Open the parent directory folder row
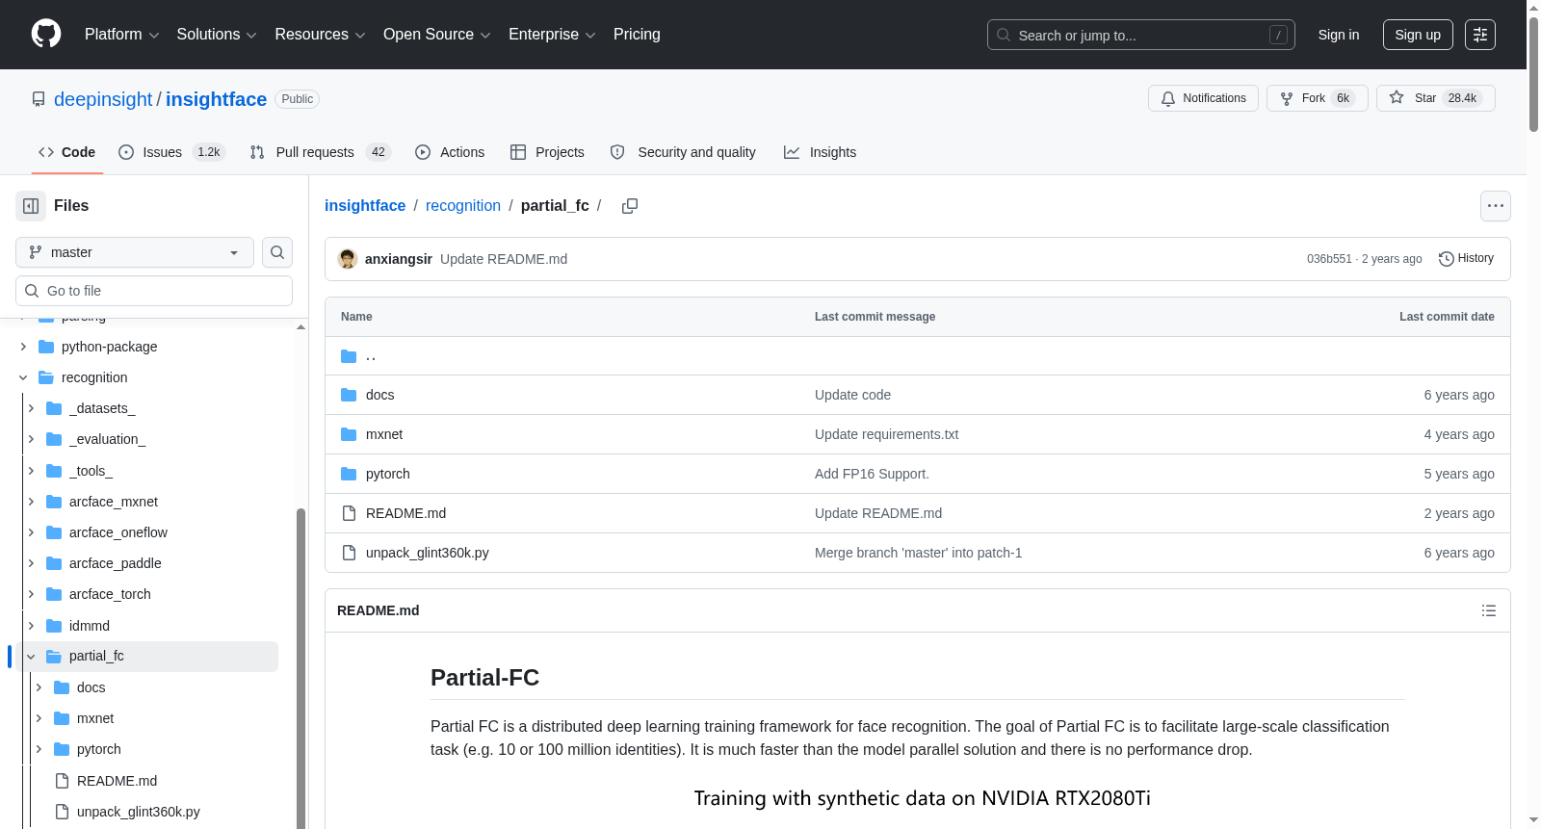Image resolution: width=1541 pixels, height=829 pixels. pyautogui.click(x=917, y=356)
